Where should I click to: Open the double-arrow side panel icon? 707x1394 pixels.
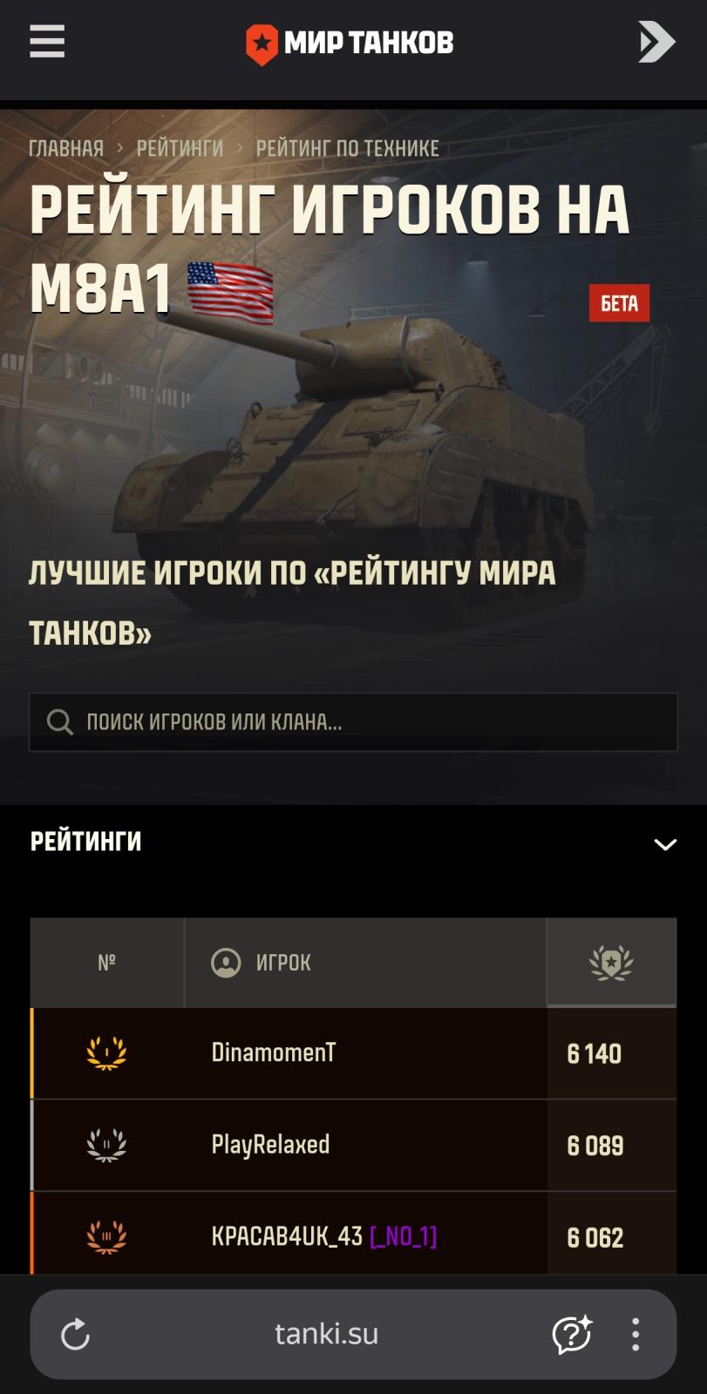pos(656,41)
